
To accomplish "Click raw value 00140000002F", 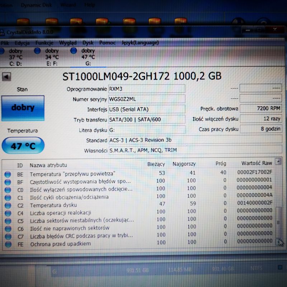I will tap(255, 203).
